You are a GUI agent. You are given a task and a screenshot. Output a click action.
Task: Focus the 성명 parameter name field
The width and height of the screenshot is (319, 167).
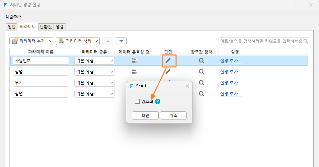click(x=41, y=72)
